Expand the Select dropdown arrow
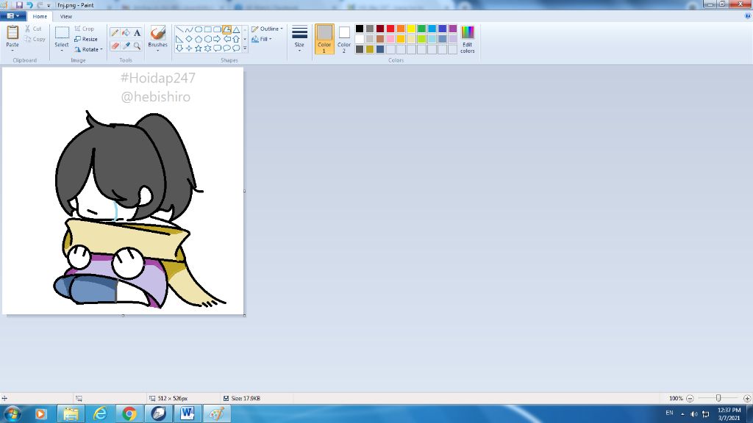Viewport: 753px width, 423px height. click(62, 50)
